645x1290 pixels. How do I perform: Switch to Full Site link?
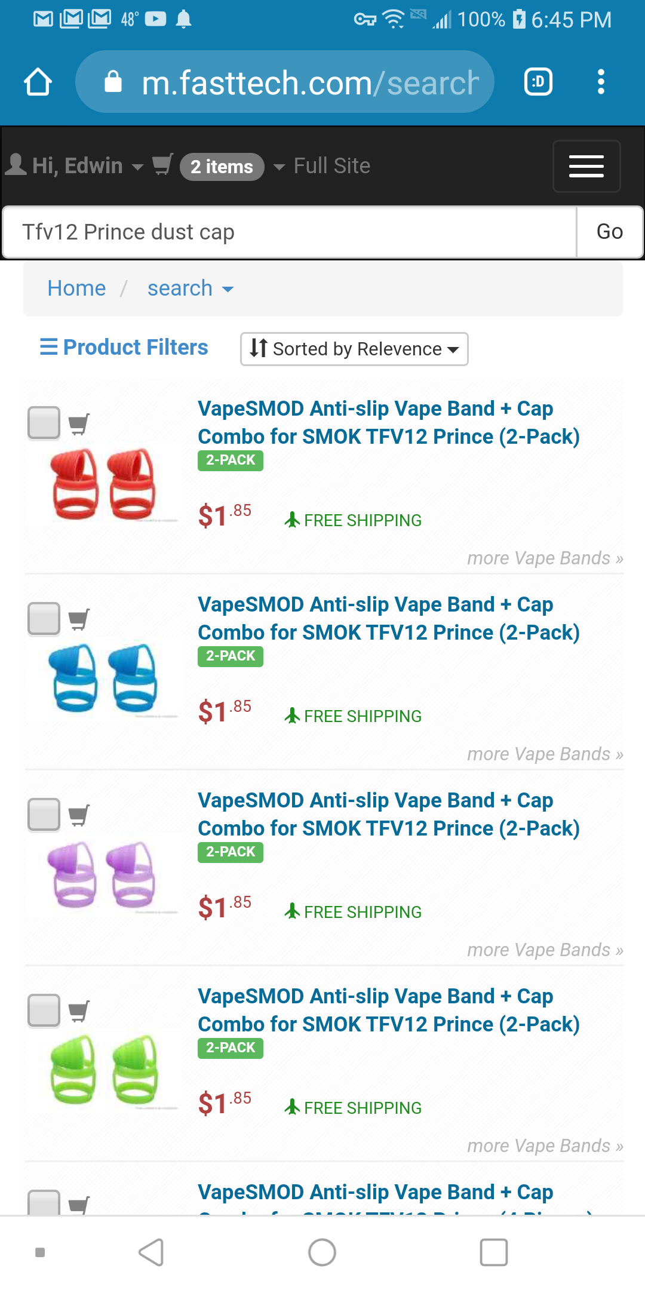tap(331, 166)
